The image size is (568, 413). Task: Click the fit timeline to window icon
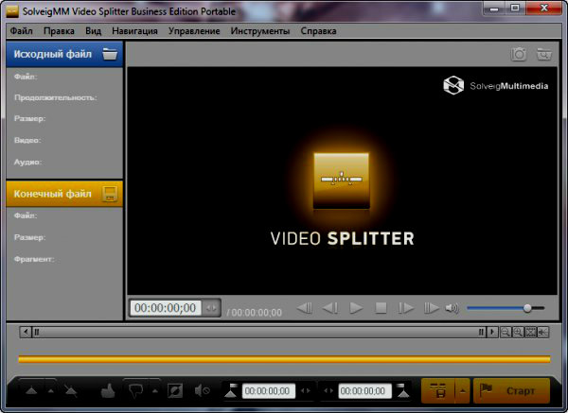[x=531, y=332]
